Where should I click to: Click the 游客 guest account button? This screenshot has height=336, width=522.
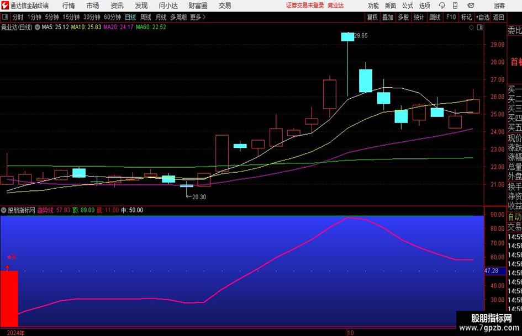tap(499, 6)
